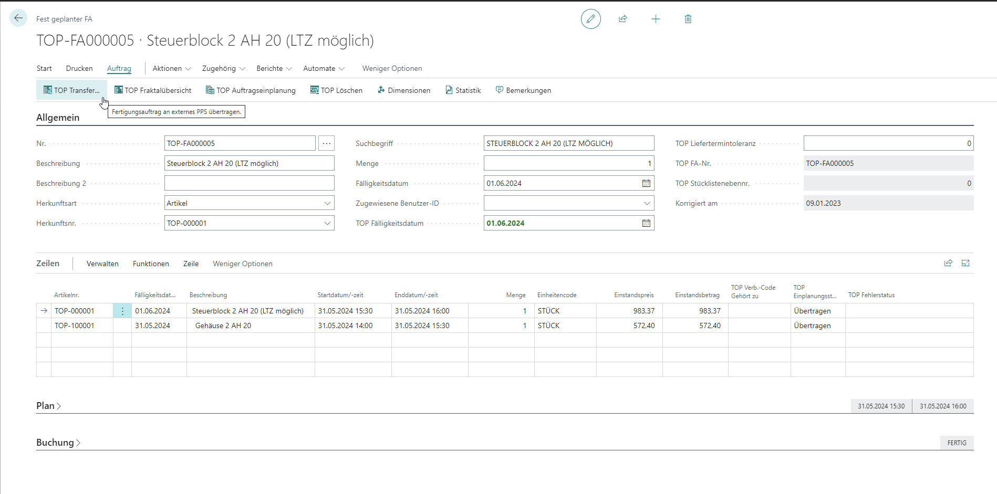Switch to the Start tab
Viewport: 997px width, 494px height.
[x=44, y=68]
